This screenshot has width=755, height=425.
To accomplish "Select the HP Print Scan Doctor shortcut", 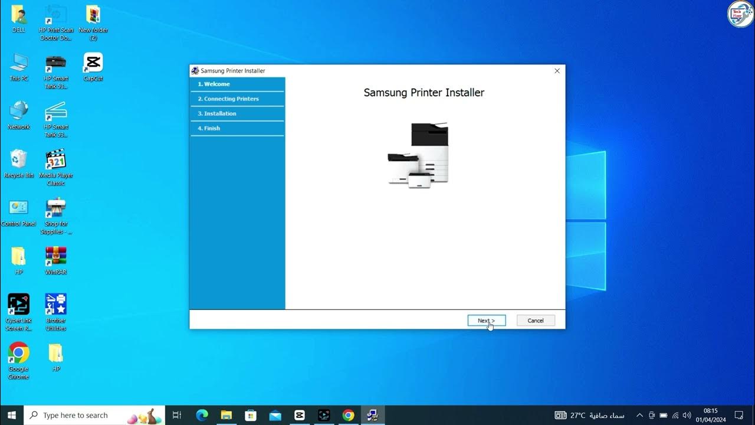I will pyautogui.click(x=56, y=22).
